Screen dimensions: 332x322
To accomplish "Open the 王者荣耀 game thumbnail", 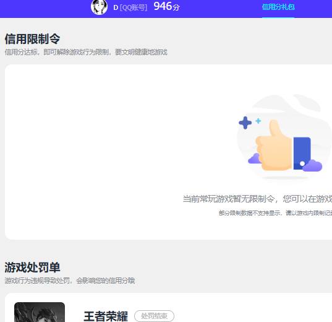I will (x=40, y=312).
